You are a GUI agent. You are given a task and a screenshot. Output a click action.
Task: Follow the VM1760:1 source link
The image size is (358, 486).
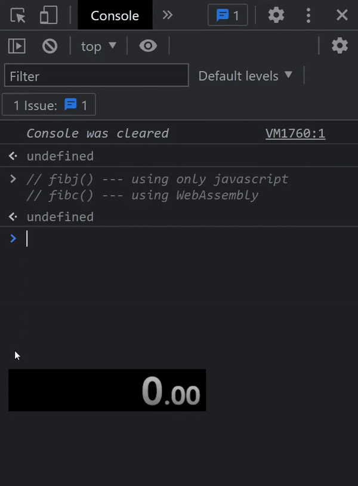pos(295,133)
